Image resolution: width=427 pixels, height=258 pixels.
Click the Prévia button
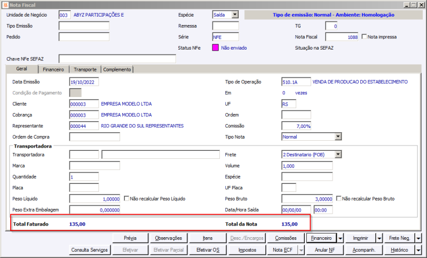pos(130,238)
